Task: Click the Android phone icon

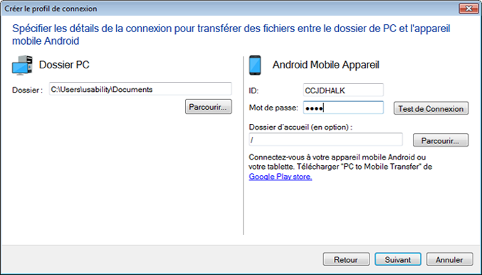Action: (x=255, y=66)
